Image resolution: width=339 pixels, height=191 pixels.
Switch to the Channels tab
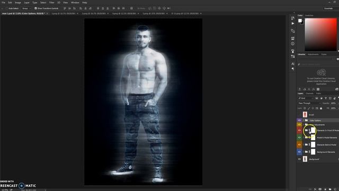(309, 93)
